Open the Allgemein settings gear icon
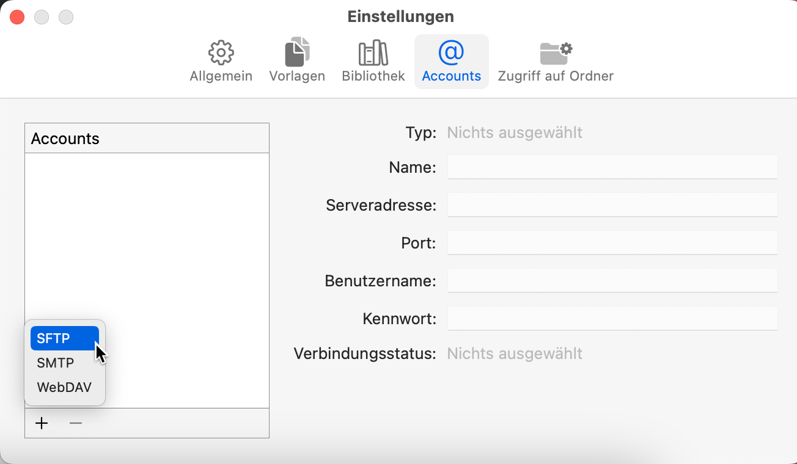The width and height of the screenshot is (797, 464). [x=221, y=58]
